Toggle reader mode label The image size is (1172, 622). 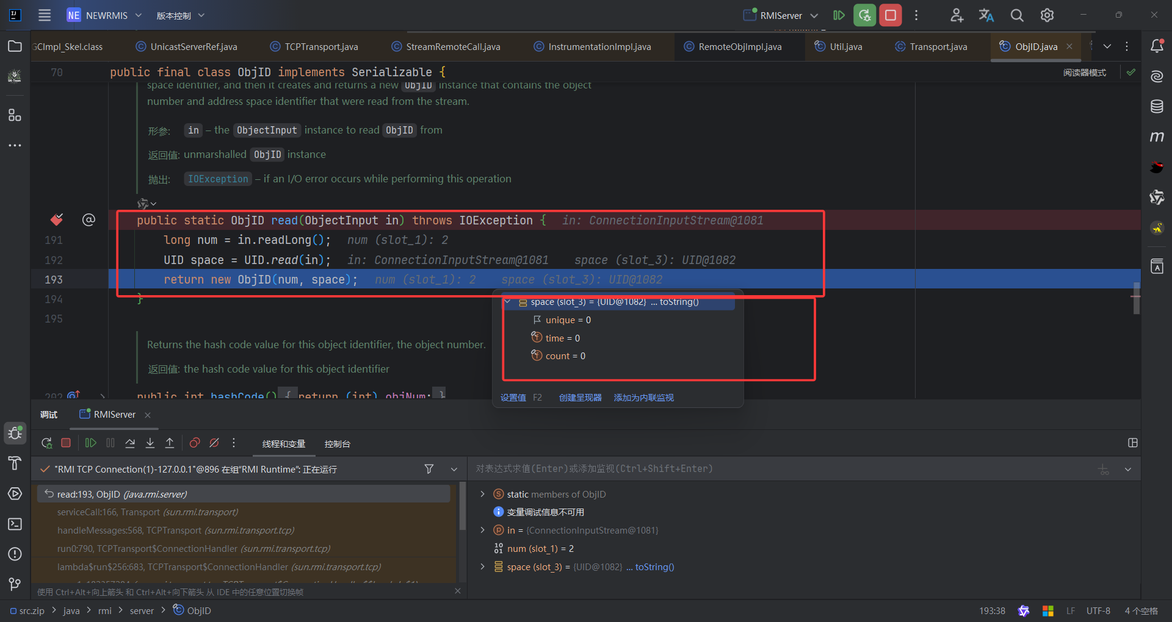pyautogui.click(x=1085, y=73)
